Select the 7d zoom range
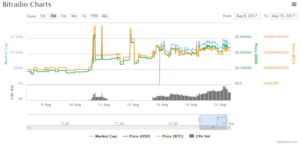The image size is (302, 145). click(x=53, y=16)
